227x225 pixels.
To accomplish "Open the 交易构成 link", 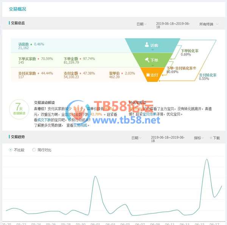I will pos(80,125).
